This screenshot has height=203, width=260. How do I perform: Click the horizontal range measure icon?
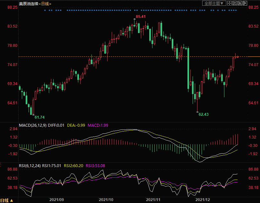coord(235,3)
